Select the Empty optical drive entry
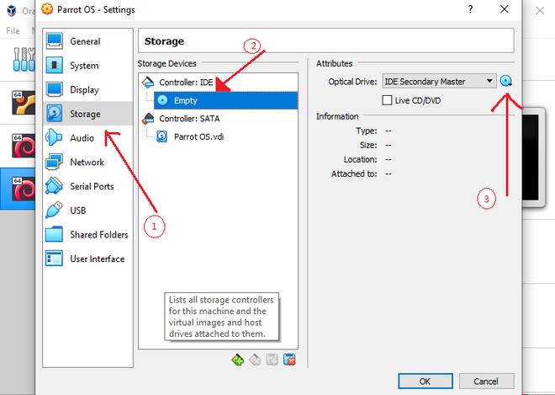The image size is (555, 395). click(x=185, y=100)
